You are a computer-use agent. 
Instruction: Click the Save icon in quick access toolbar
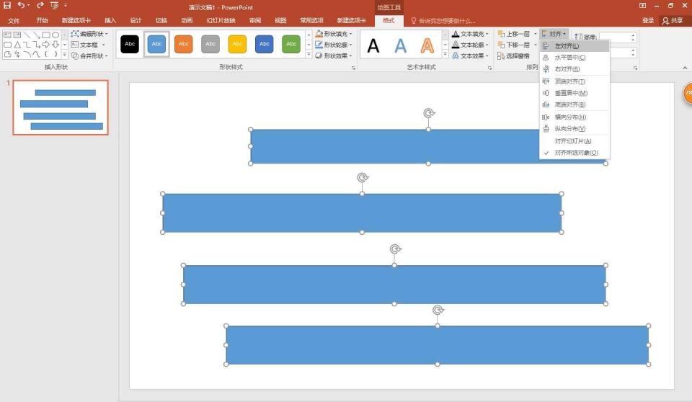7,6
